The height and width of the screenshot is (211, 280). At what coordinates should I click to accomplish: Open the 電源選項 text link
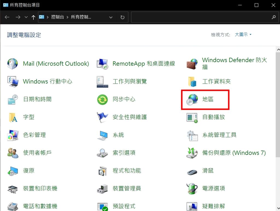click(214, 188)
